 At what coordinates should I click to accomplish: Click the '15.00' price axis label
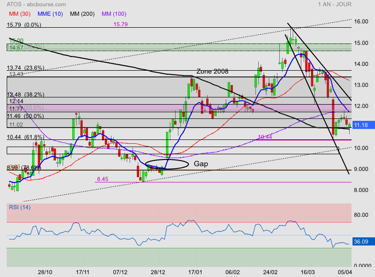(x=361, y=43)
